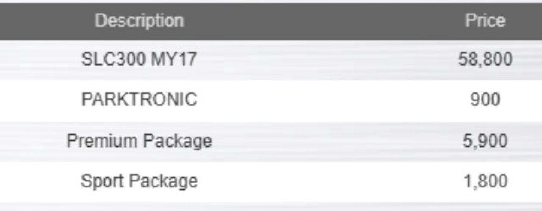
Task: Click blank area between Premium Package and 5,900
Action: click(x=337, y=141)
